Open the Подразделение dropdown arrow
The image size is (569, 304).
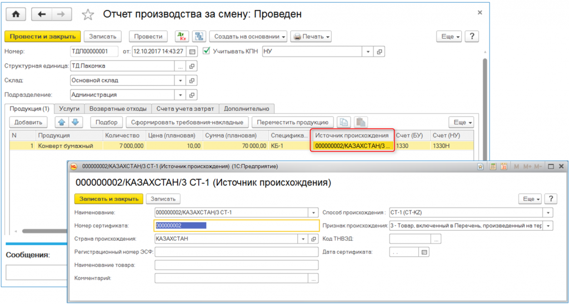coord(179,95)
